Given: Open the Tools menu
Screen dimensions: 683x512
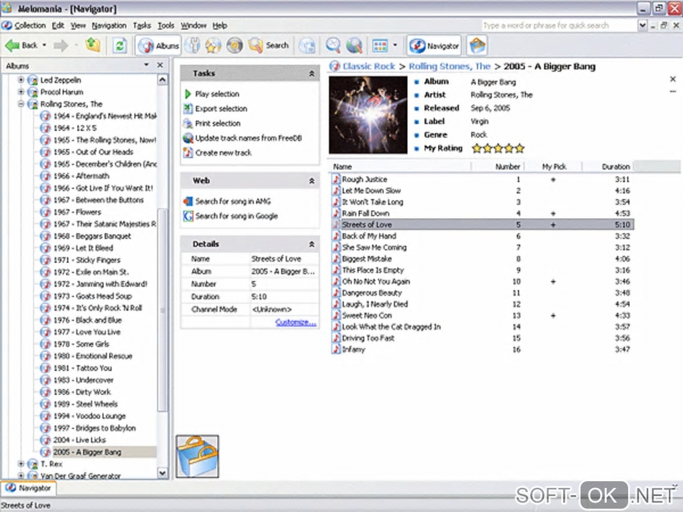Looking at the screenshot, I should [165, 25].
